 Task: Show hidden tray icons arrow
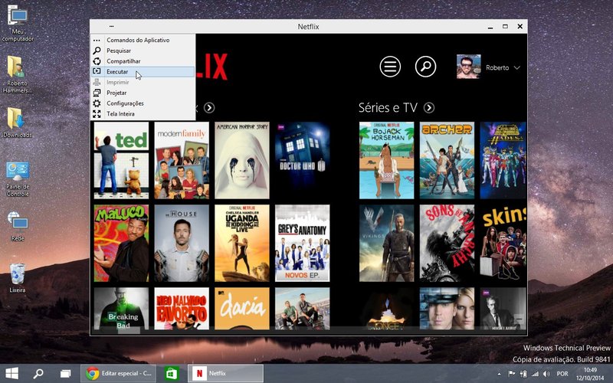(x=499, y=374)
